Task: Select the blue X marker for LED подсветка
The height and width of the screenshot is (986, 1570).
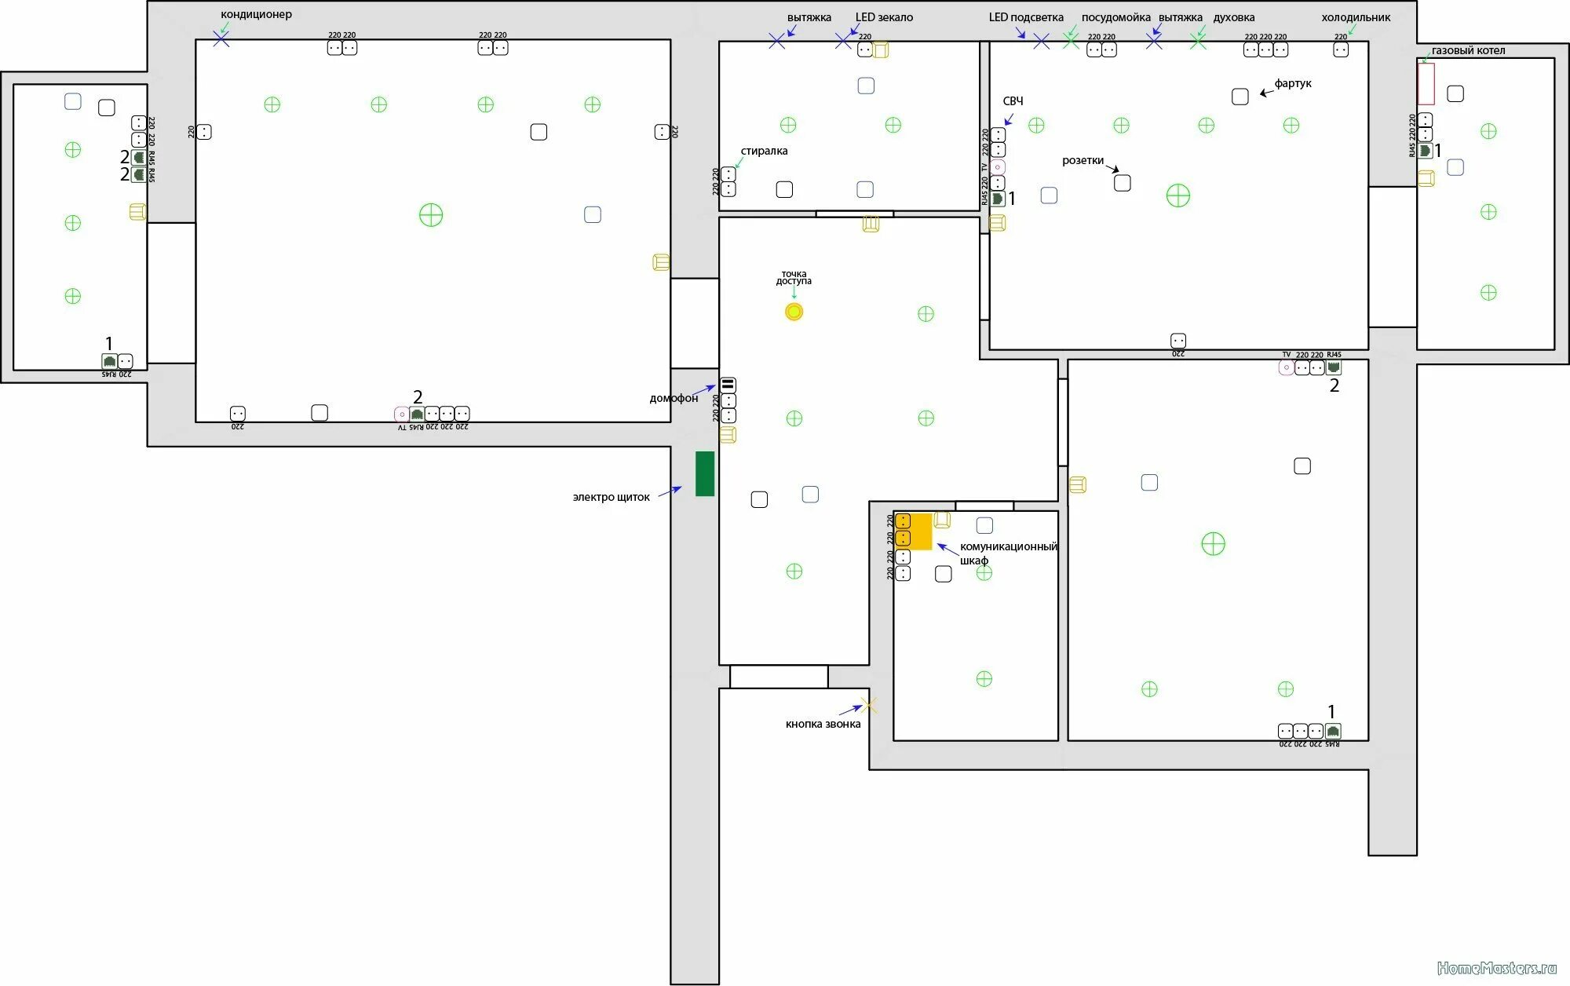Action: point(1041,41)
